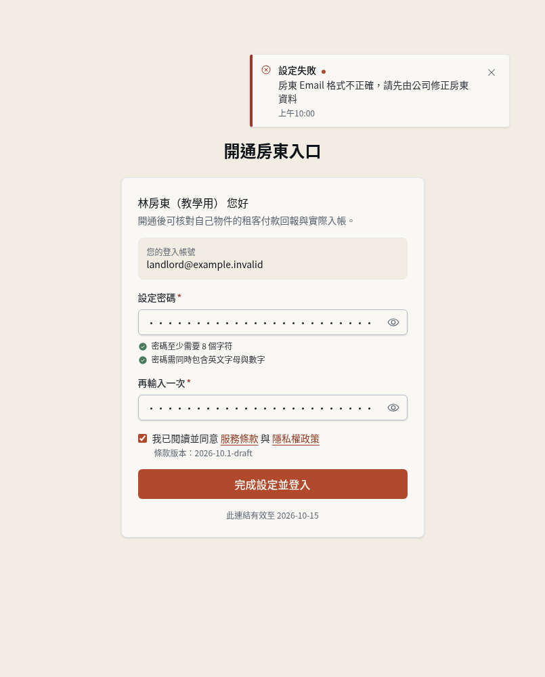
Task: Click the greeting 林房東（教學用） 您好
Action: pyautogui.click(x=193, y=203)
